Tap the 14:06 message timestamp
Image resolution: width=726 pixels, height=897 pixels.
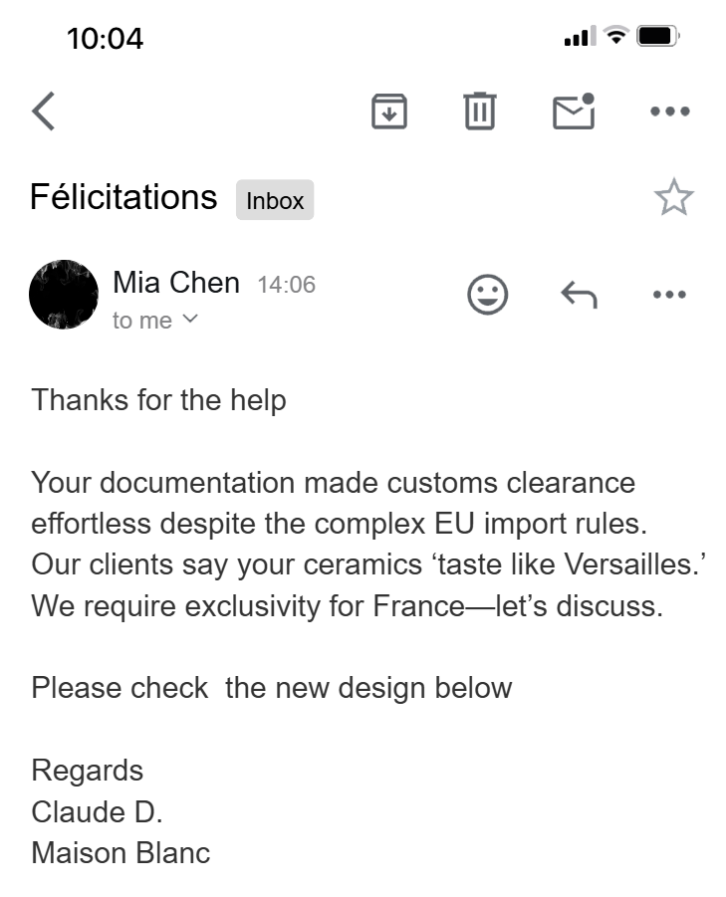[x=286, y=285]
